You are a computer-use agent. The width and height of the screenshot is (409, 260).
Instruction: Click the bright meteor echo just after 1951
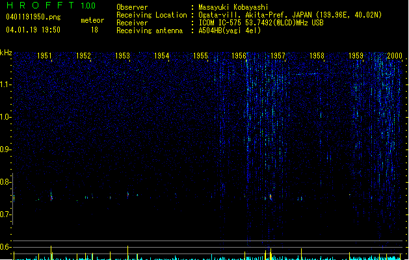click(x=51, y=196)
